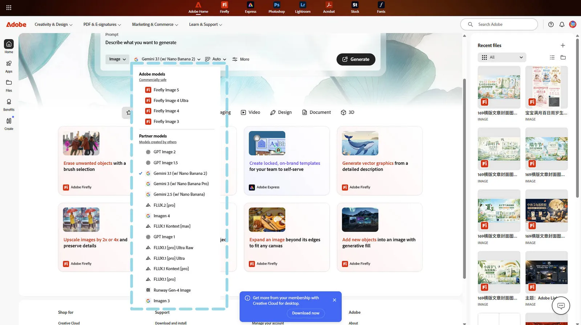Add new file with plus icon
Image resolution: width=581 pixels, height=325 pixels.
pos(563,45)
